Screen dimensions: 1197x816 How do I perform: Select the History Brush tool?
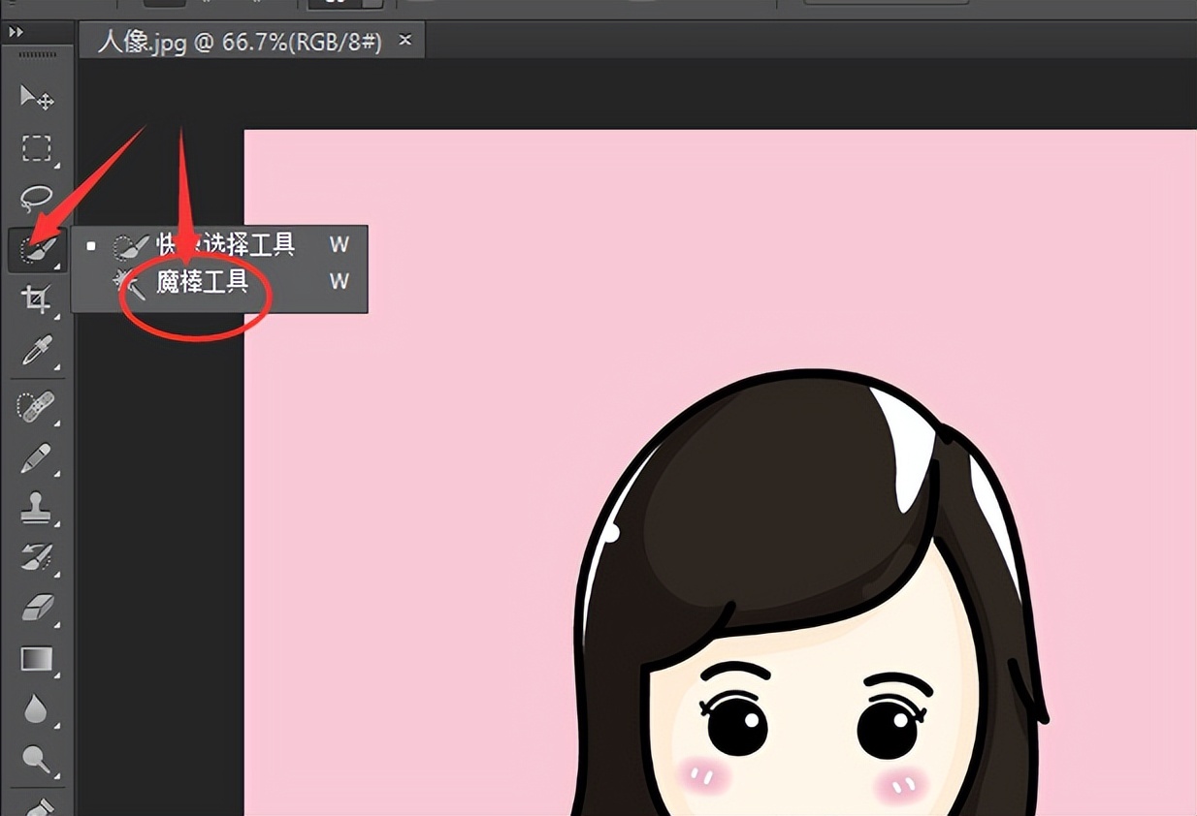(37, 557)
